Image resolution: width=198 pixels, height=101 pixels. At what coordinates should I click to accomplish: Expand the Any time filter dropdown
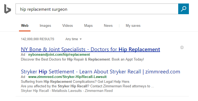(x=74, y=39)
